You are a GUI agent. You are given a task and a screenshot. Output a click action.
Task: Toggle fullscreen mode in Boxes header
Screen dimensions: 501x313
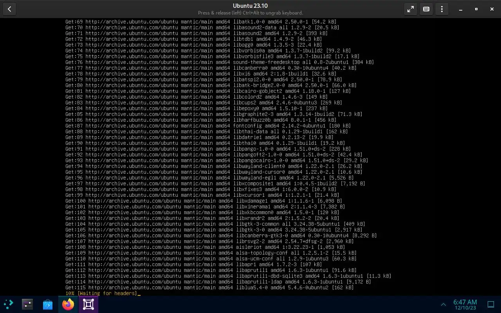point(411,9)
